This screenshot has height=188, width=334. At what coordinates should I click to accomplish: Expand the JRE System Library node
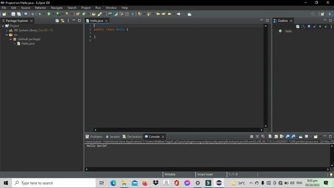point(7,30)
